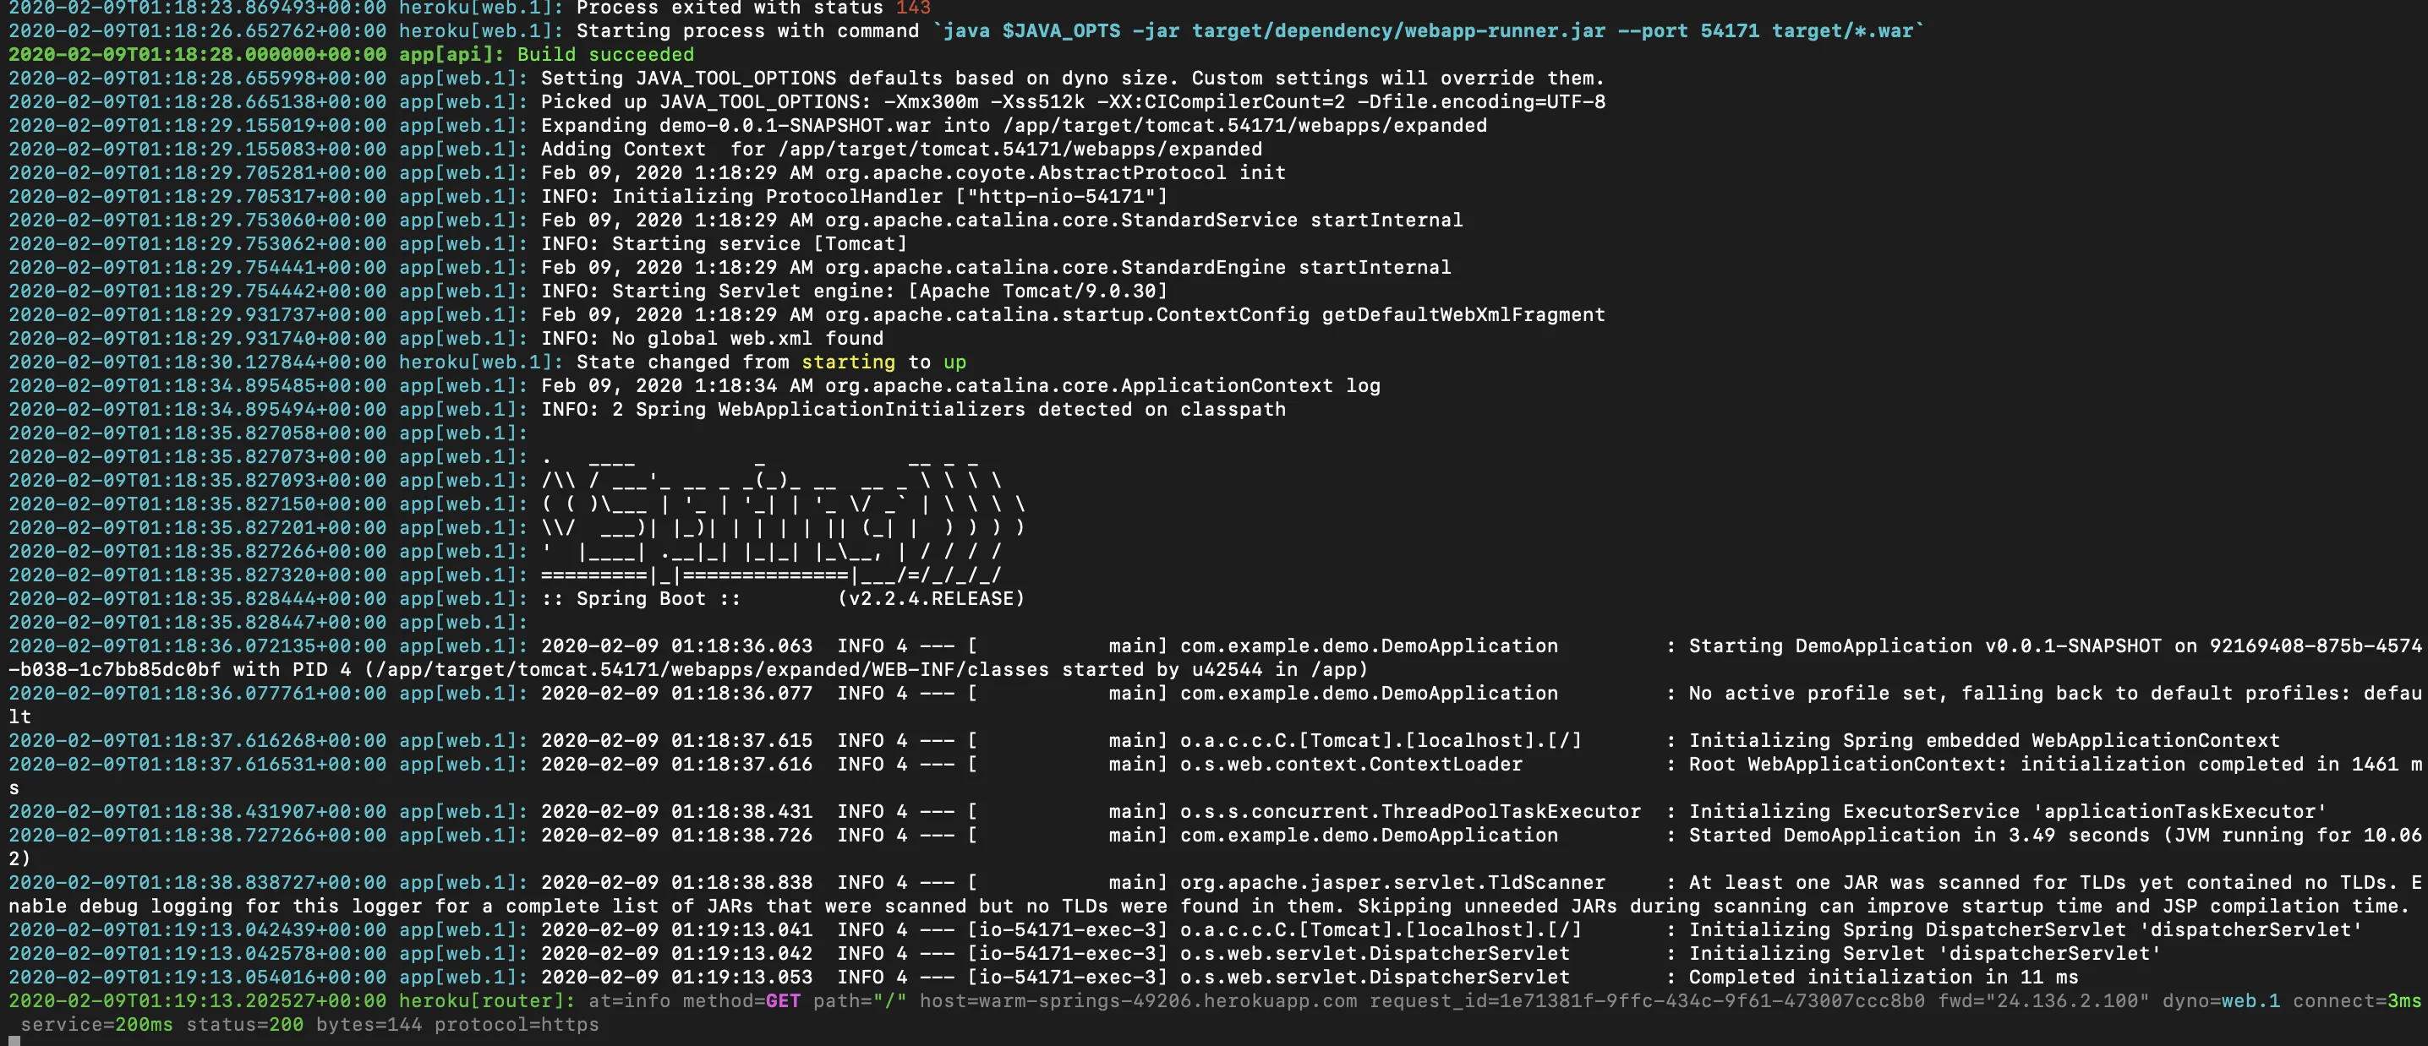
Task: Click the terminal cursor block at bottom
Action: (14, 1041)
